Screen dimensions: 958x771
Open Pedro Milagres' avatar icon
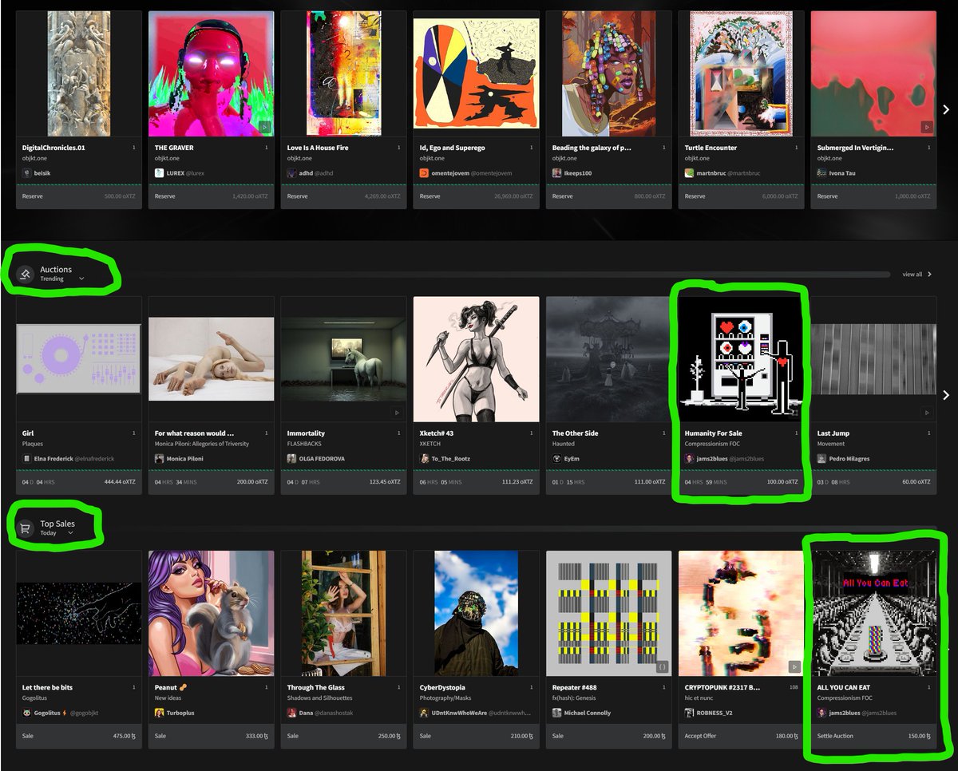821,459
